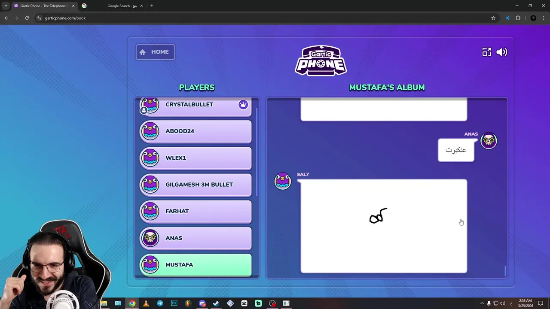Open Chrome three-dot menu
The image size is (550, 309).
point(544,18)
